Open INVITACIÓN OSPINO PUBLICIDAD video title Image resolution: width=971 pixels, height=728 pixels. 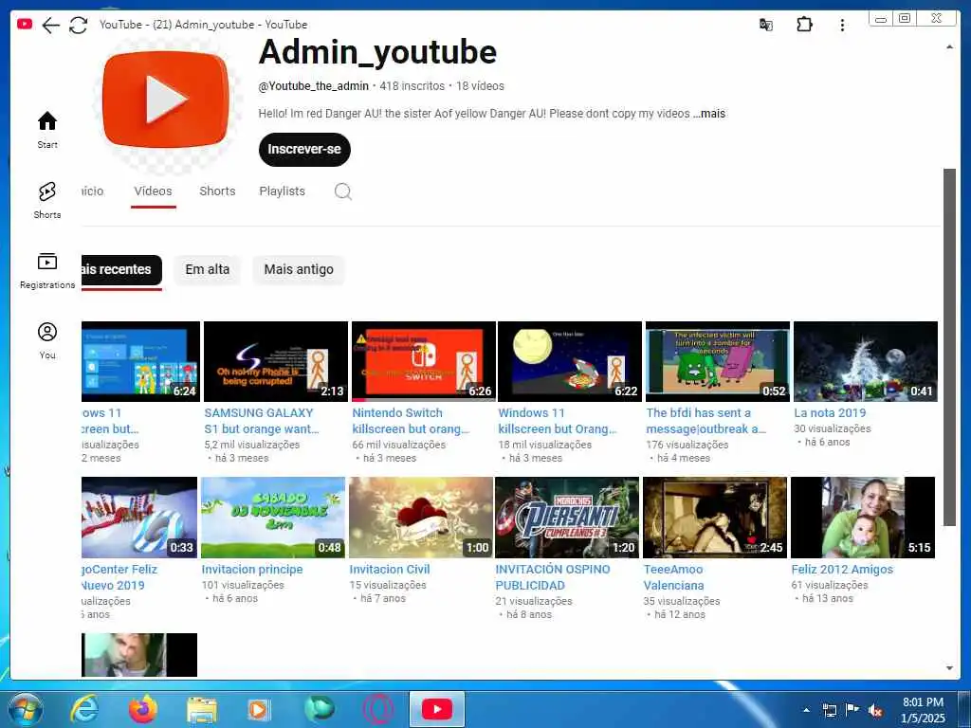coord(553,577)
